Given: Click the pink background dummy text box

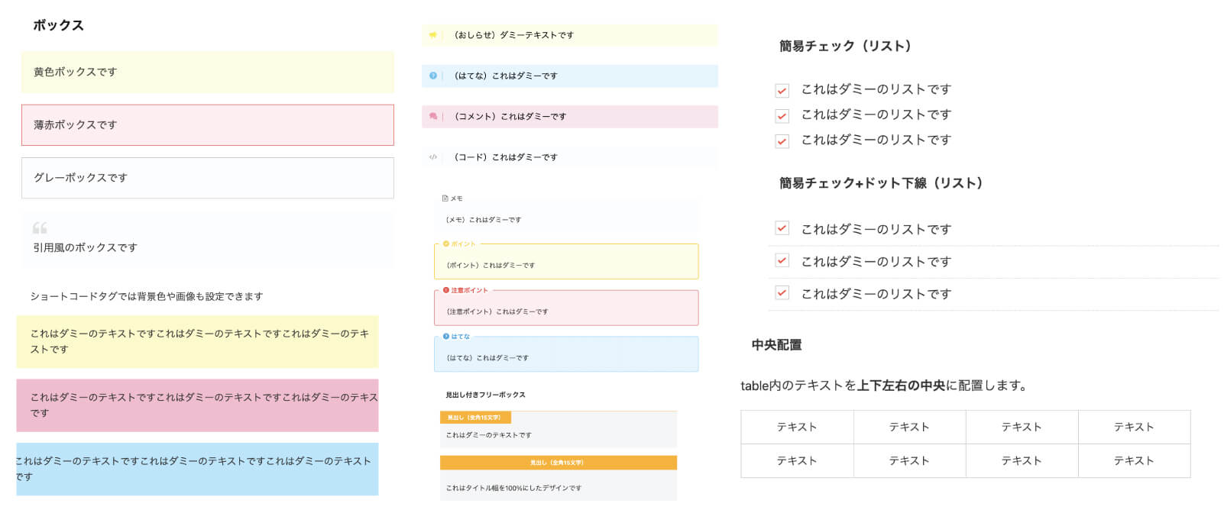Looking at the screenshot, I should point(197,405).
